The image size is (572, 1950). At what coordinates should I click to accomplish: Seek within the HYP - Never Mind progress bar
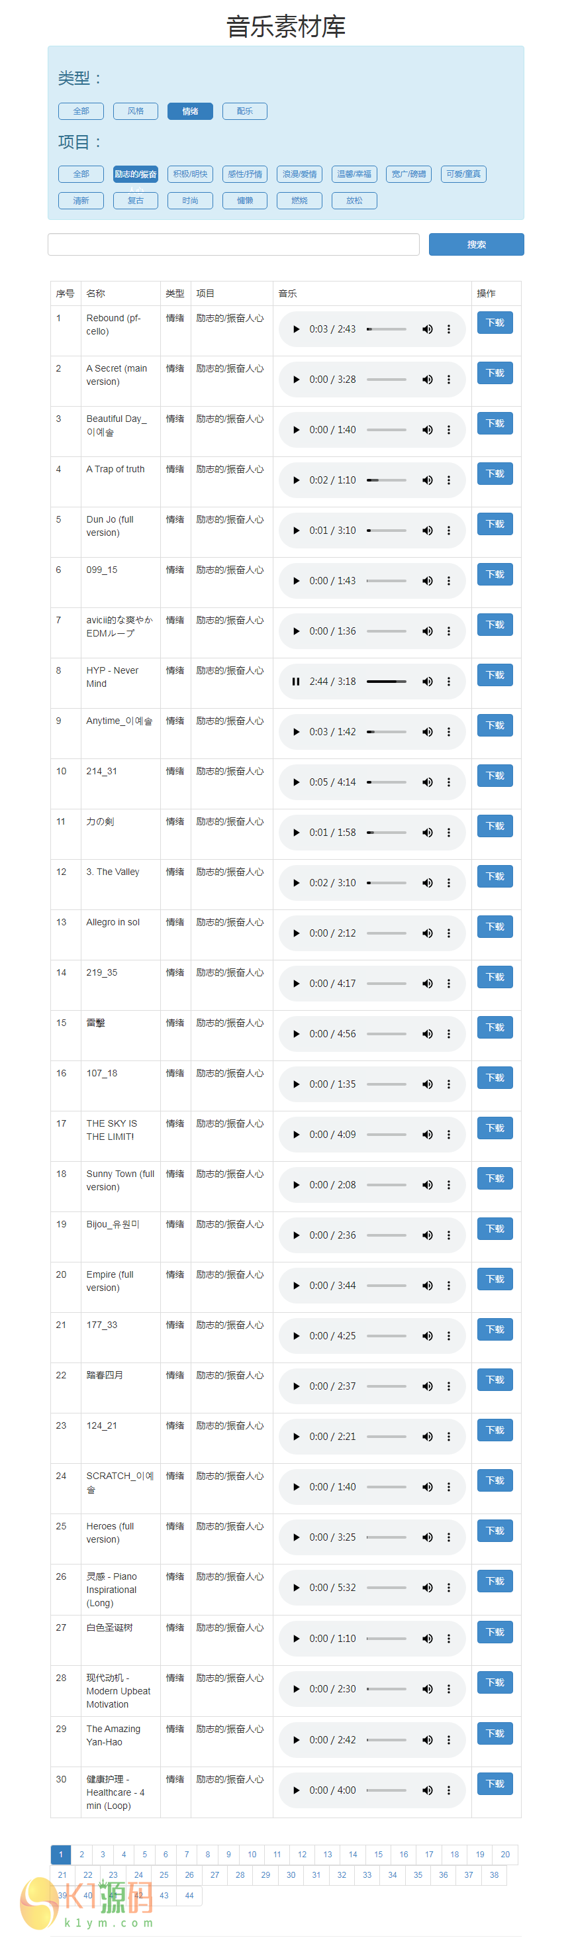(x=387, y=682)
